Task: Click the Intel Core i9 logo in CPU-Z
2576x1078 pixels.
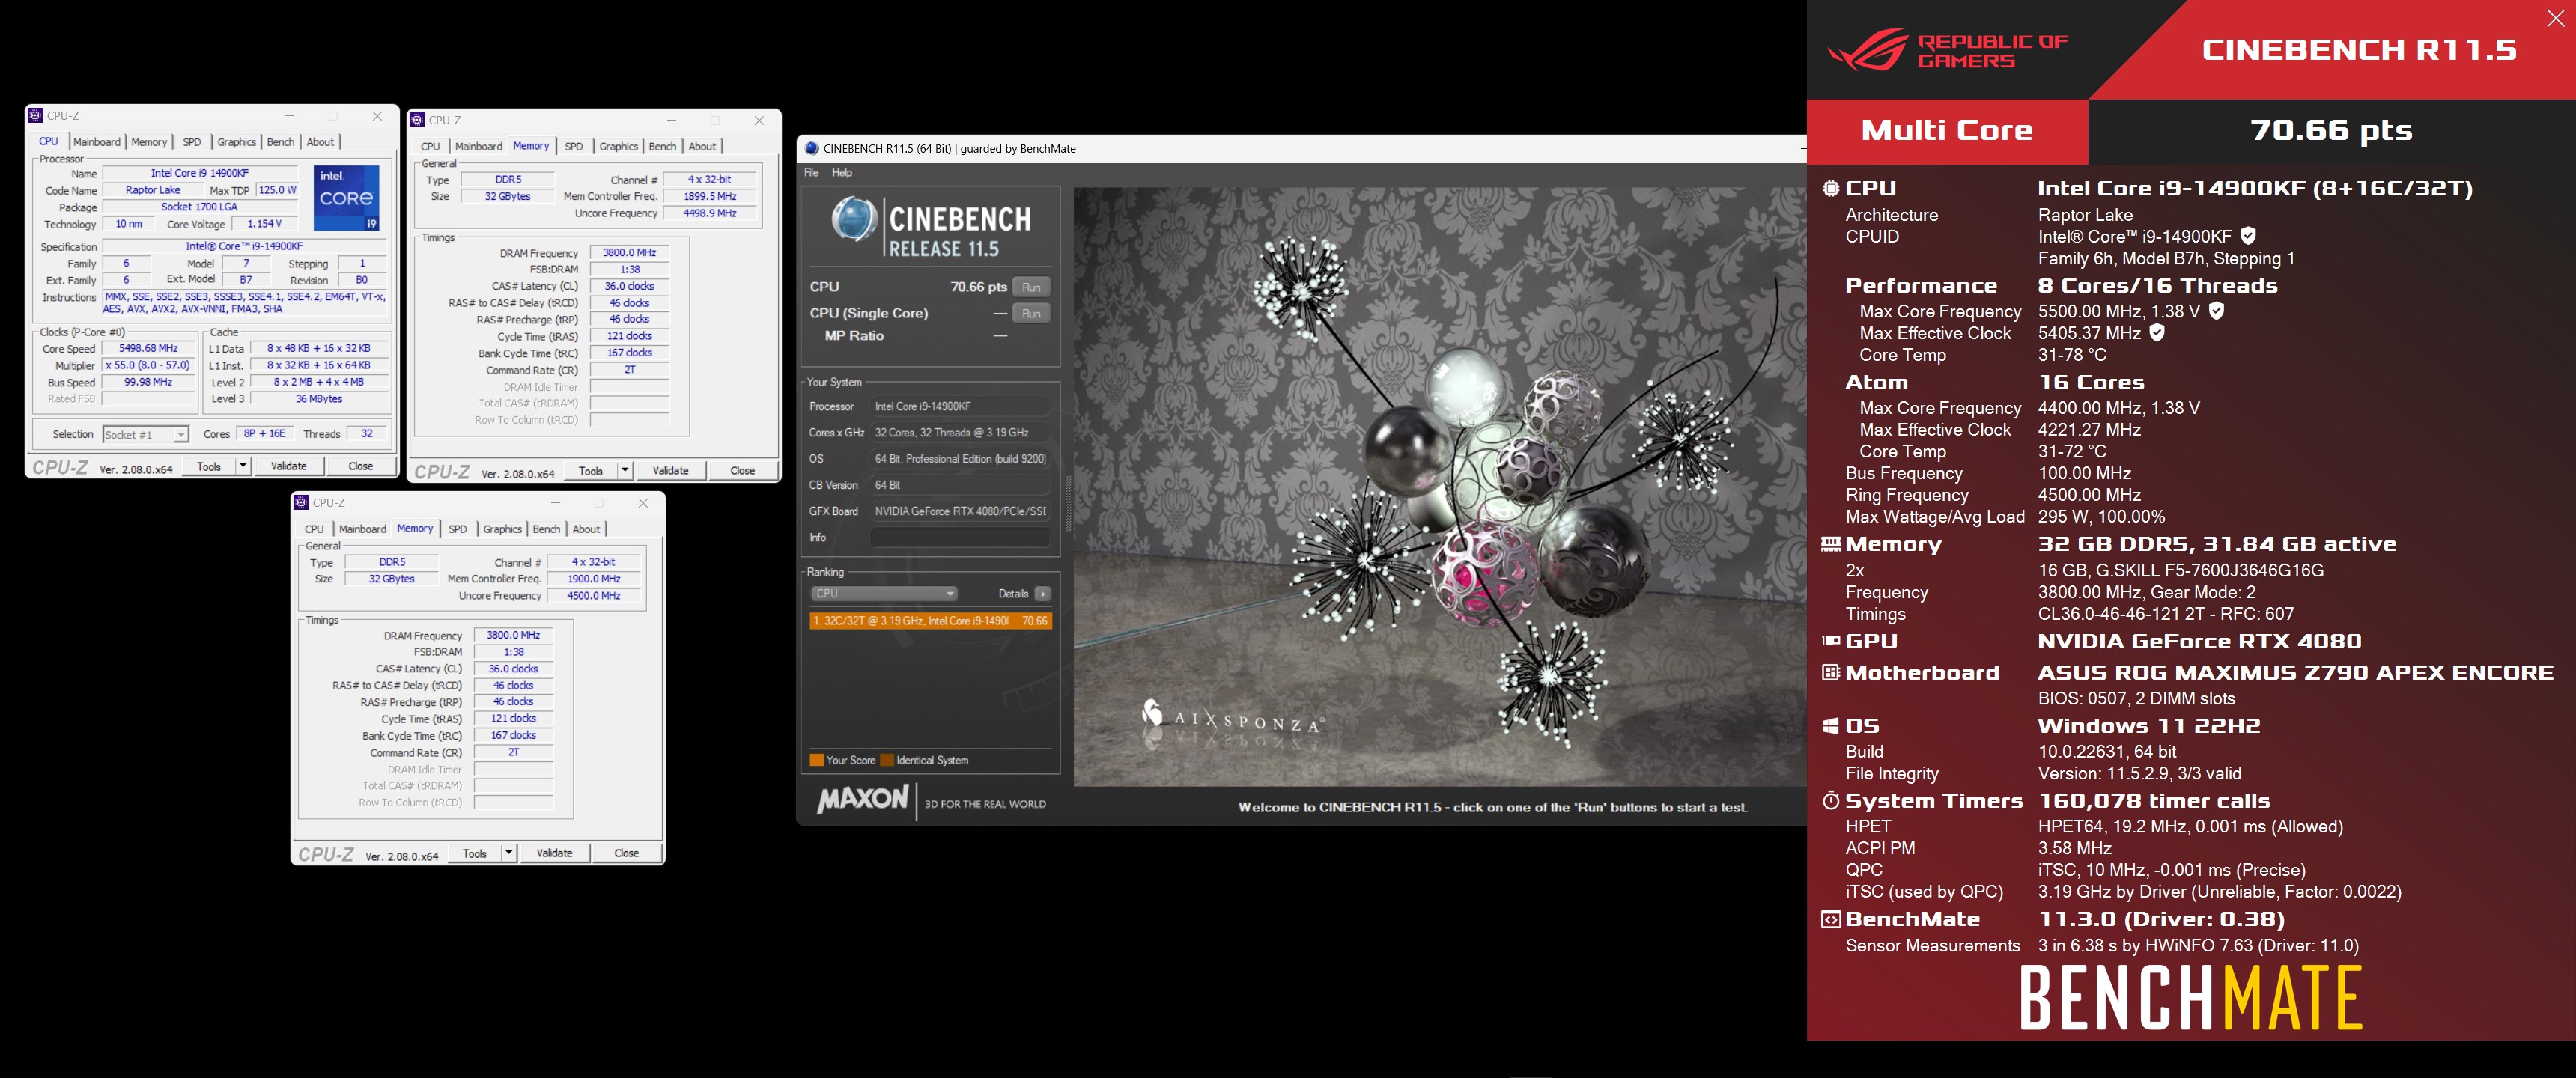Action: 347,197
